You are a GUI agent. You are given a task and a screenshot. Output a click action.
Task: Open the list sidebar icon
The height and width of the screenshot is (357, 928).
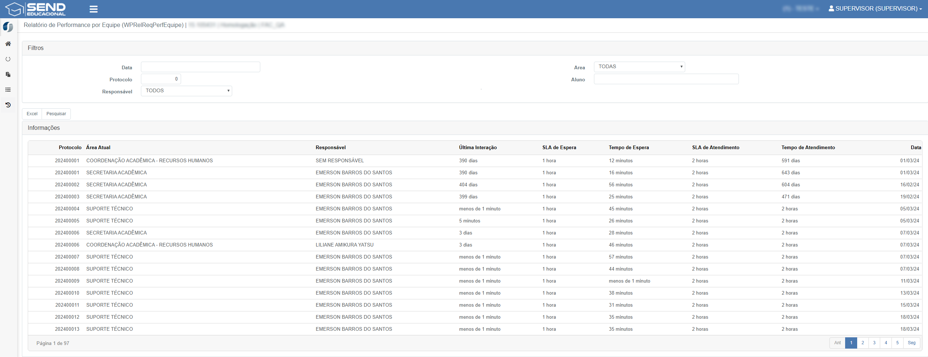click(8, 90)
